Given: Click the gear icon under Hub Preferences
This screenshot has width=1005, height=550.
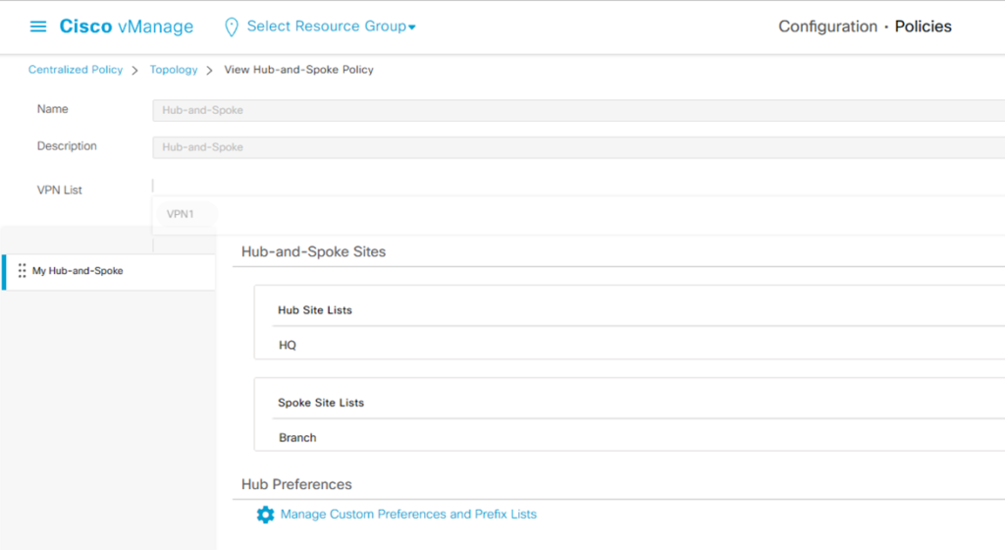Looking at the screenshot, I should pyautogui.click(x=265, y=515).
